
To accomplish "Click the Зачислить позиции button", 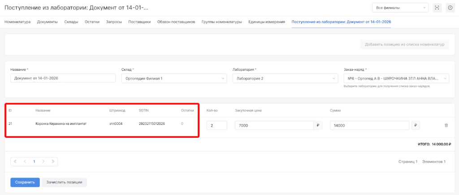I will [x=64, y=182].
